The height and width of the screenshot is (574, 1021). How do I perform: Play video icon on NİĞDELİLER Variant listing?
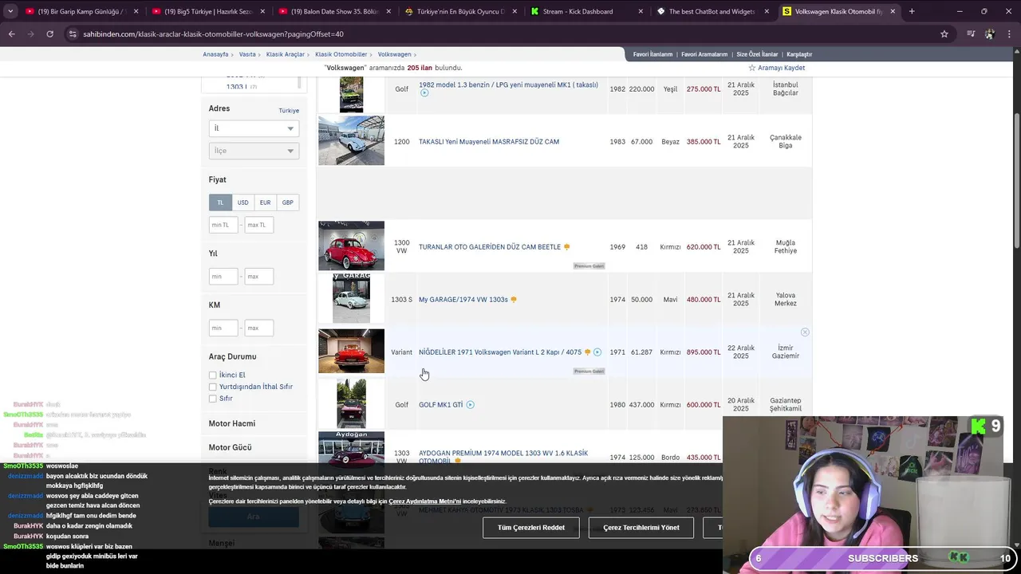pos(597,352)
